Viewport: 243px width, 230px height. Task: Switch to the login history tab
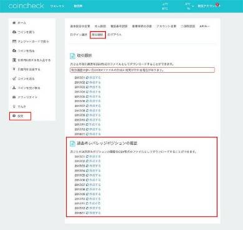[x=79, y=35]
